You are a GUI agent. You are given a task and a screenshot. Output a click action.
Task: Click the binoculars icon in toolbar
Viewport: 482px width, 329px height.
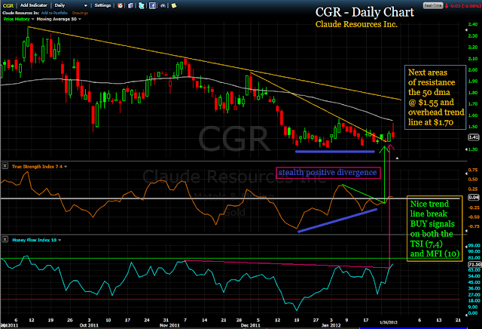(x=163, y=5)
